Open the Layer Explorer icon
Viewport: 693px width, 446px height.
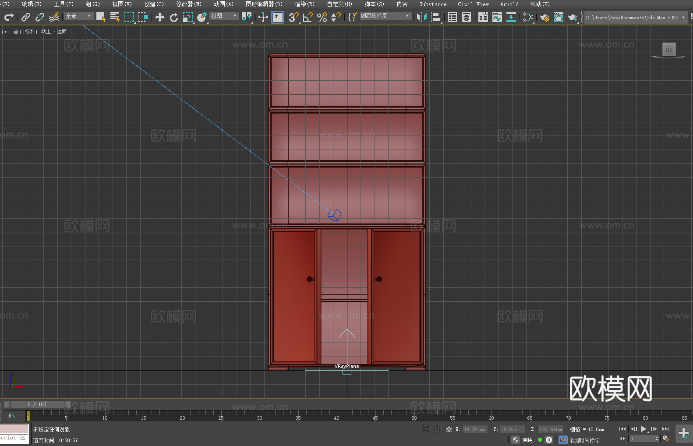(x=467, y=17)
